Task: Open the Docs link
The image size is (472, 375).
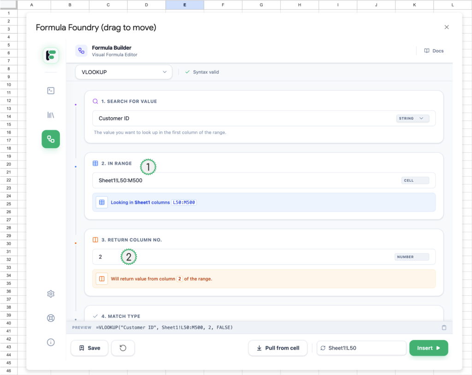Action: [434, 51]
